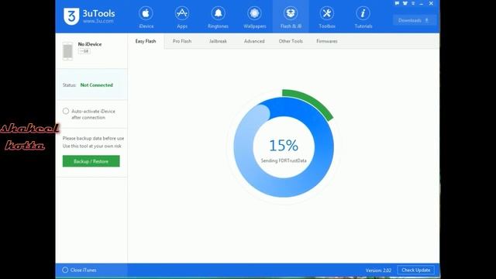
Task: Click the skin shirt icon in title bar
Action: [x=405, y=3]
